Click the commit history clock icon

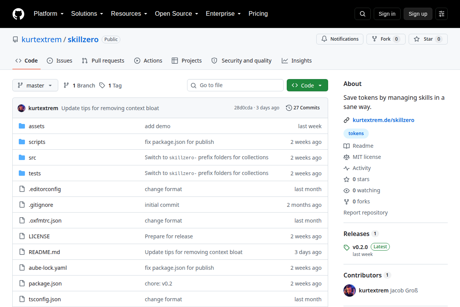click(x=289, y=108)
